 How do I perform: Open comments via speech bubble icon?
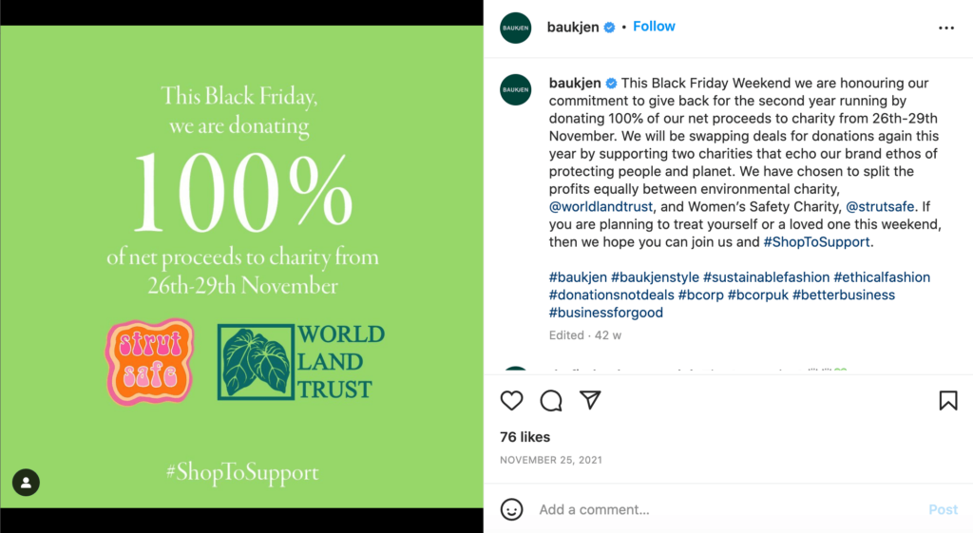[551, 401]
